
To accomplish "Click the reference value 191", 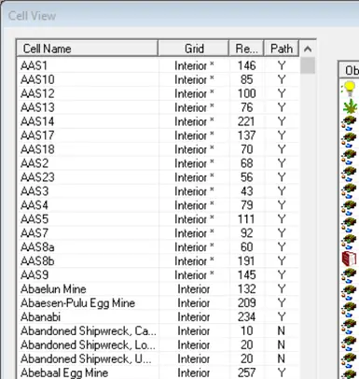I will coord(246,261).
